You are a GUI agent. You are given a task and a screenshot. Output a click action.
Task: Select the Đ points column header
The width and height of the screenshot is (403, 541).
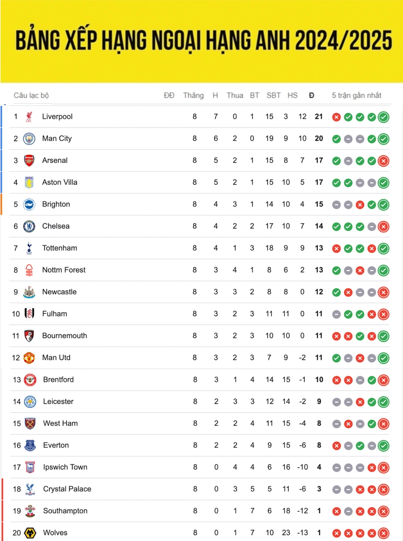click(311, 96)
